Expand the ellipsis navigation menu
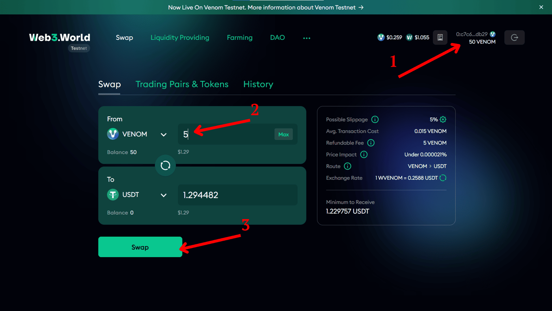This screenshot has height=311, width=552. (307, 37)
